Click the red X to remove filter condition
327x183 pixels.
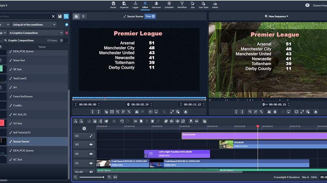(x=67, y=33)
